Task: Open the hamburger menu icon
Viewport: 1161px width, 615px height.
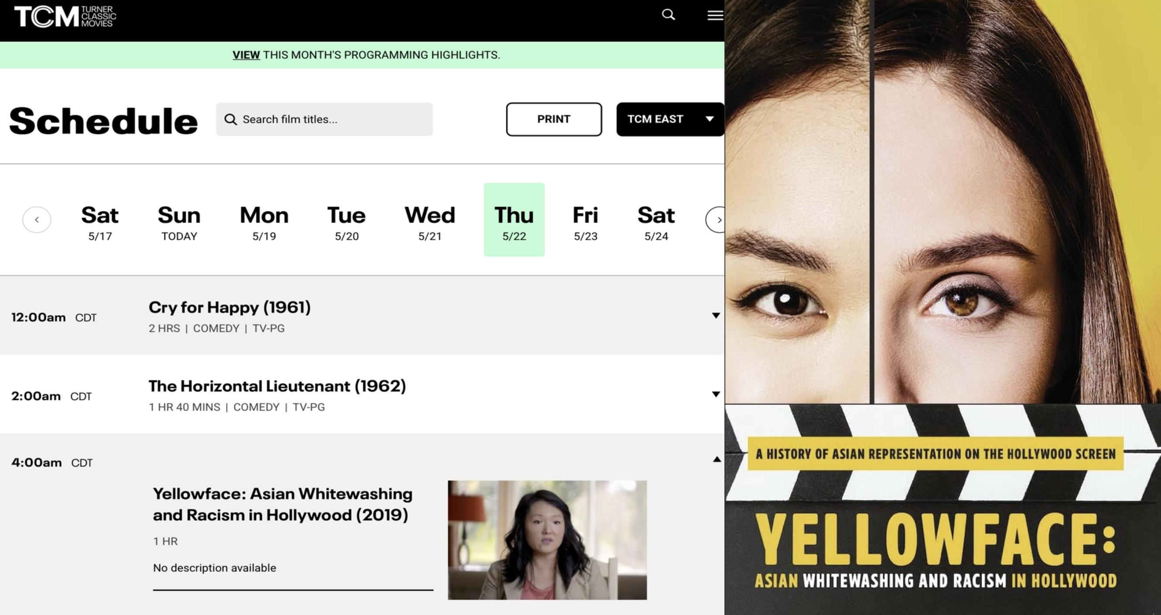Action: pos(715,16)
